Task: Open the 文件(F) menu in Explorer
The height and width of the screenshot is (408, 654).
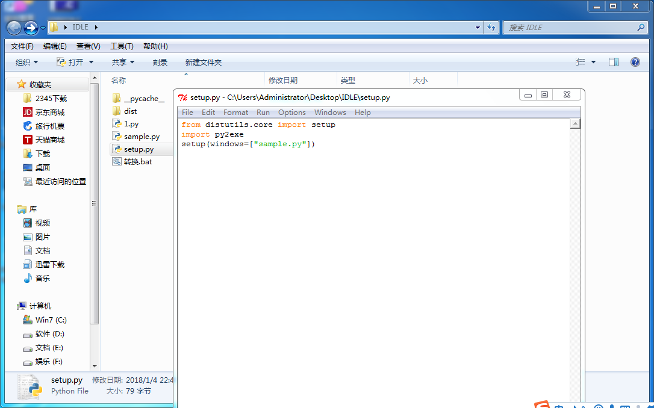Action: click(x=22, y=46)
